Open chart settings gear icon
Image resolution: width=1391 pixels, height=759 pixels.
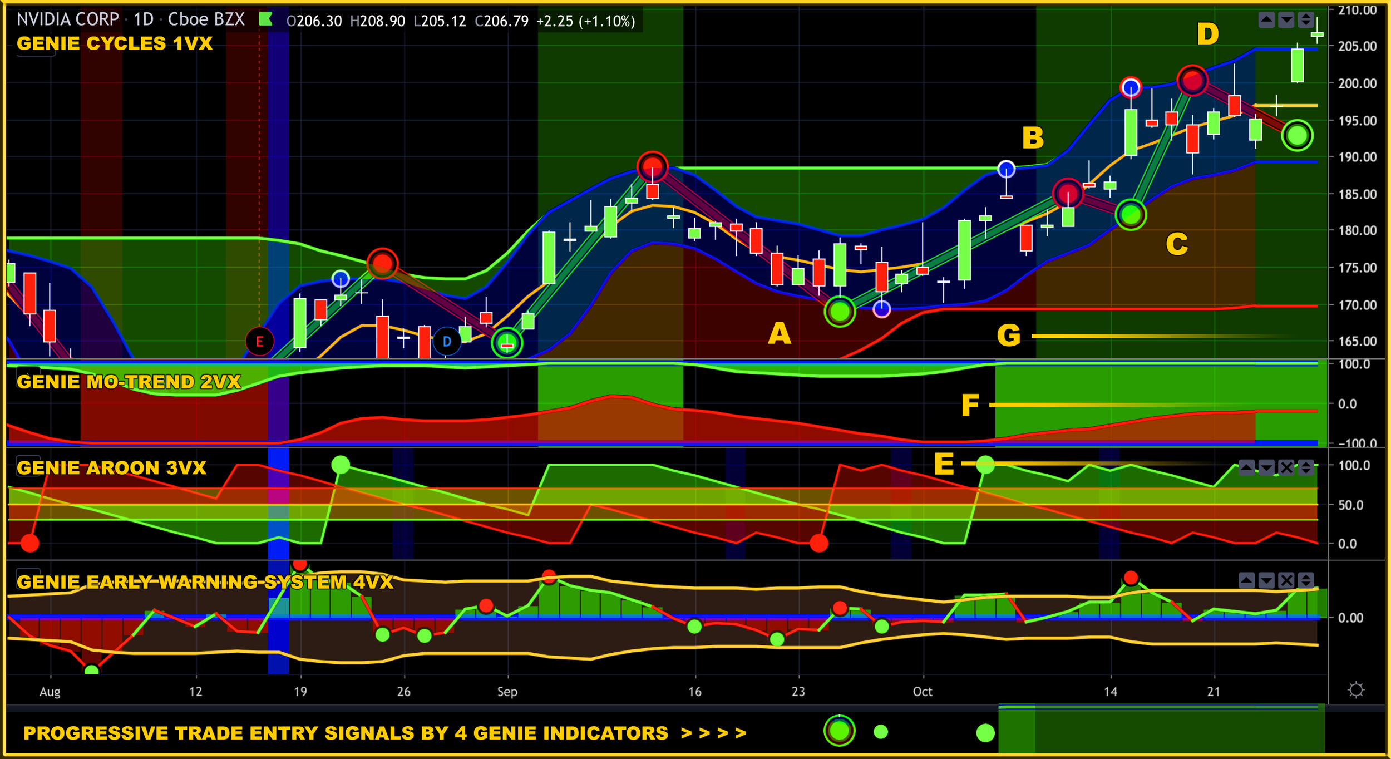[1356, 691]
